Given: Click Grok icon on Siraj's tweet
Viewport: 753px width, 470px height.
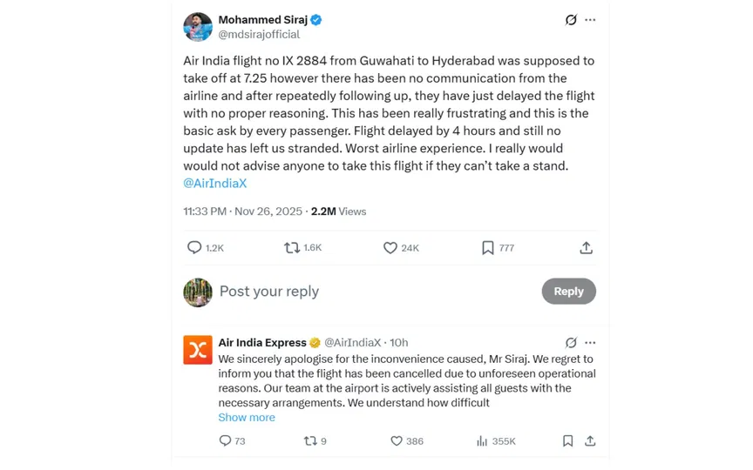Looking at the screenshot, I should click(x=571, y=19).
